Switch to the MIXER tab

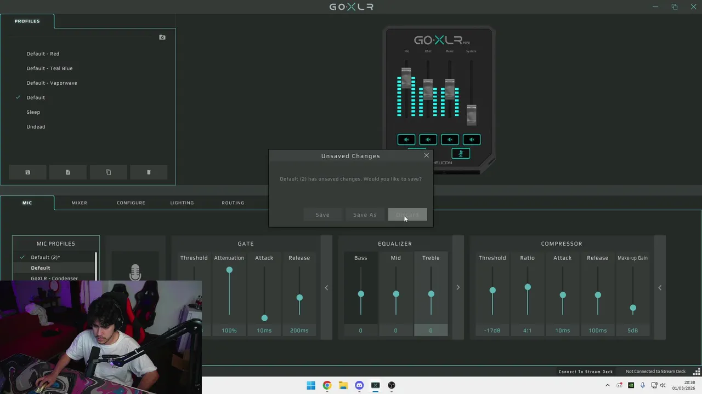pyautogui.click(x=80, y=203)
